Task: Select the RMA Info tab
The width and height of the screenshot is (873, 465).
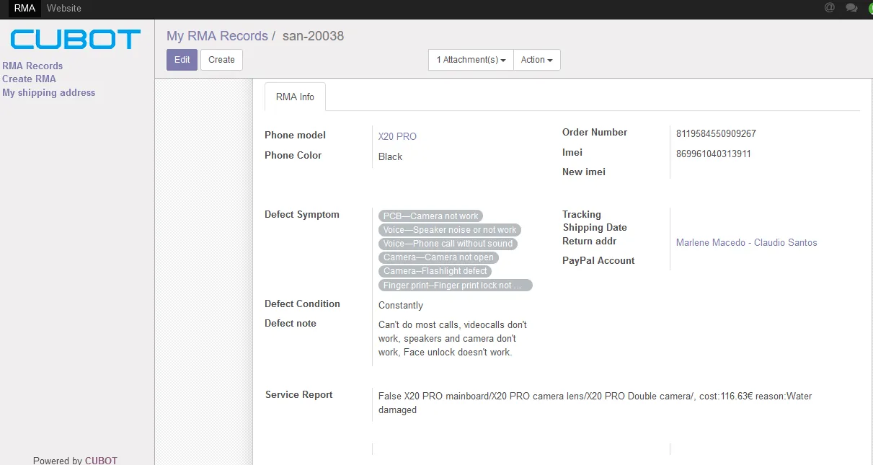Action: pyautogui.click(x=295, y=97)
